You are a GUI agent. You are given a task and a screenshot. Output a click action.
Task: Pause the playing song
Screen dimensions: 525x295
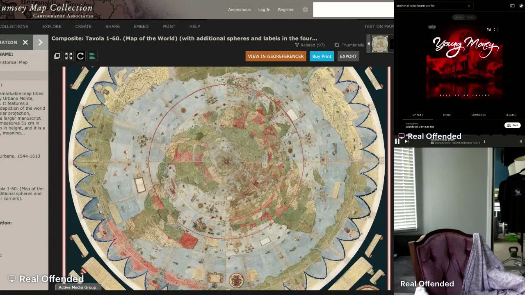point(397,141)
